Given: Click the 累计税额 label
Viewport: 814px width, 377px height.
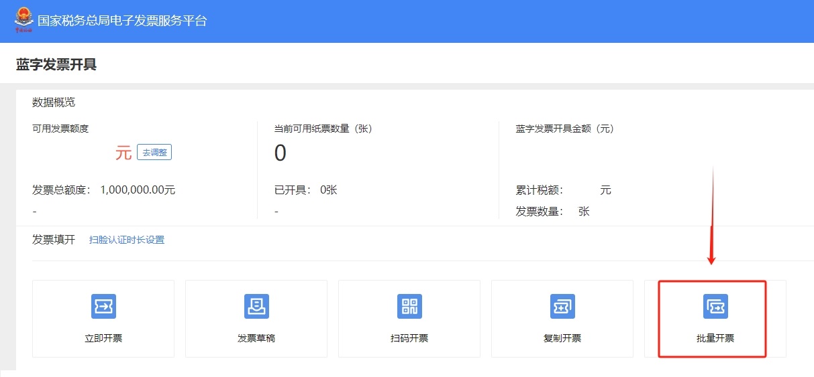Looking at the screenshot, I should 540,190.
